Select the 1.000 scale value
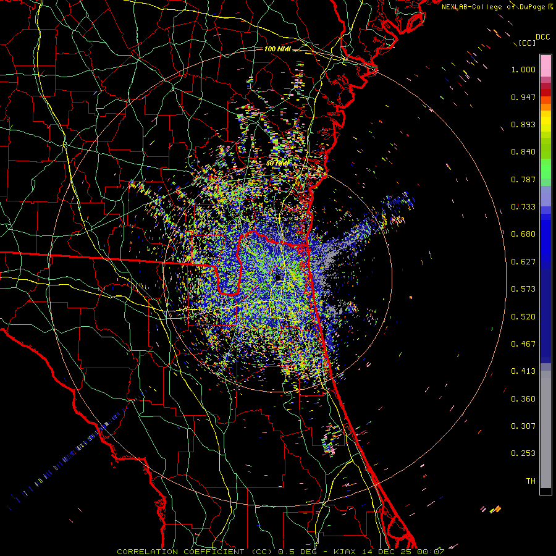This screenshot has width=556, height=556. click(523, 69)
